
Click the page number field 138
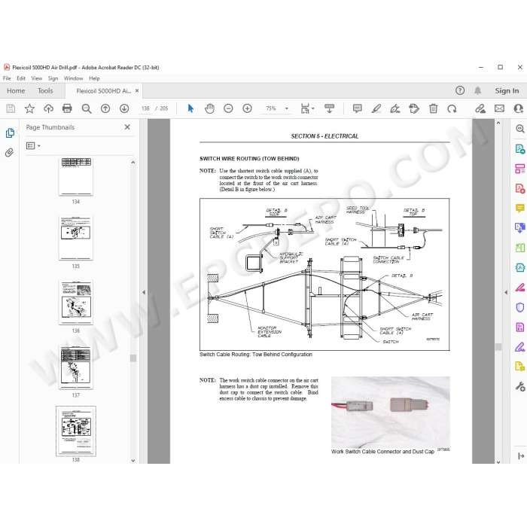tap(145, 108)
